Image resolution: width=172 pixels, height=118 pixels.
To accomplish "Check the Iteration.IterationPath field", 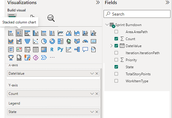I will coord(116,53).
